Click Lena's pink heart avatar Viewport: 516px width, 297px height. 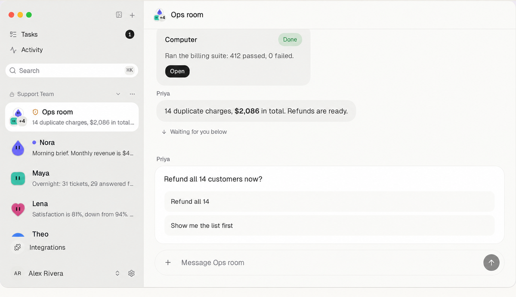click(18, 209)
